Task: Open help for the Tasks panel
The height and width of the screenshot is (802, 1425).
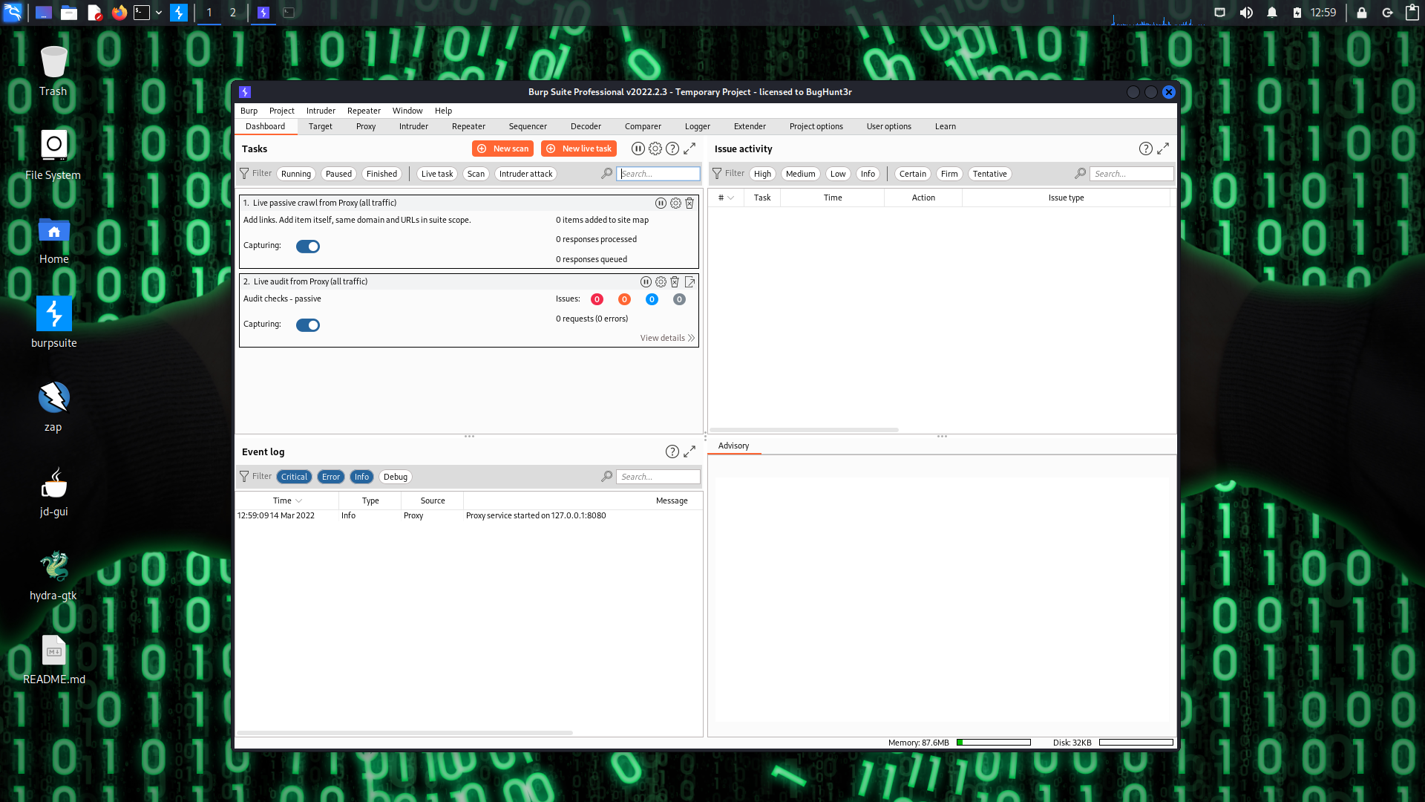Action: [672, 149]
